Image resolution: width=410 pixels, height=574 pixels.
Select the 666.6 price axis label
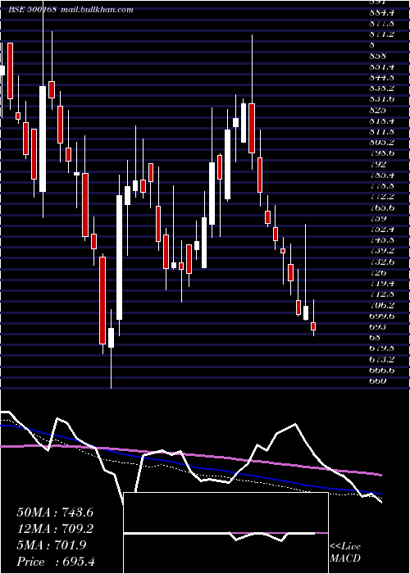pos(381,370)
